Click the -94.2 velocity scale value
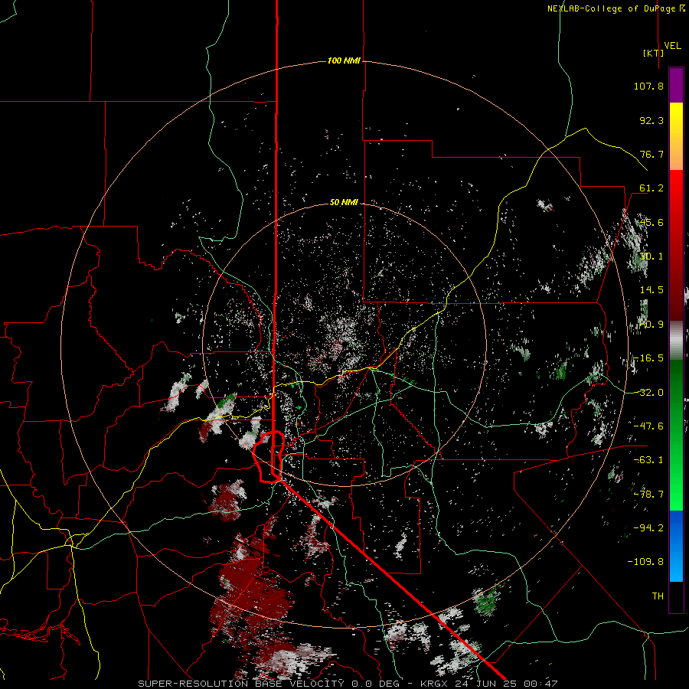Viewport: 689px width, 689px height. pos(648,528)
